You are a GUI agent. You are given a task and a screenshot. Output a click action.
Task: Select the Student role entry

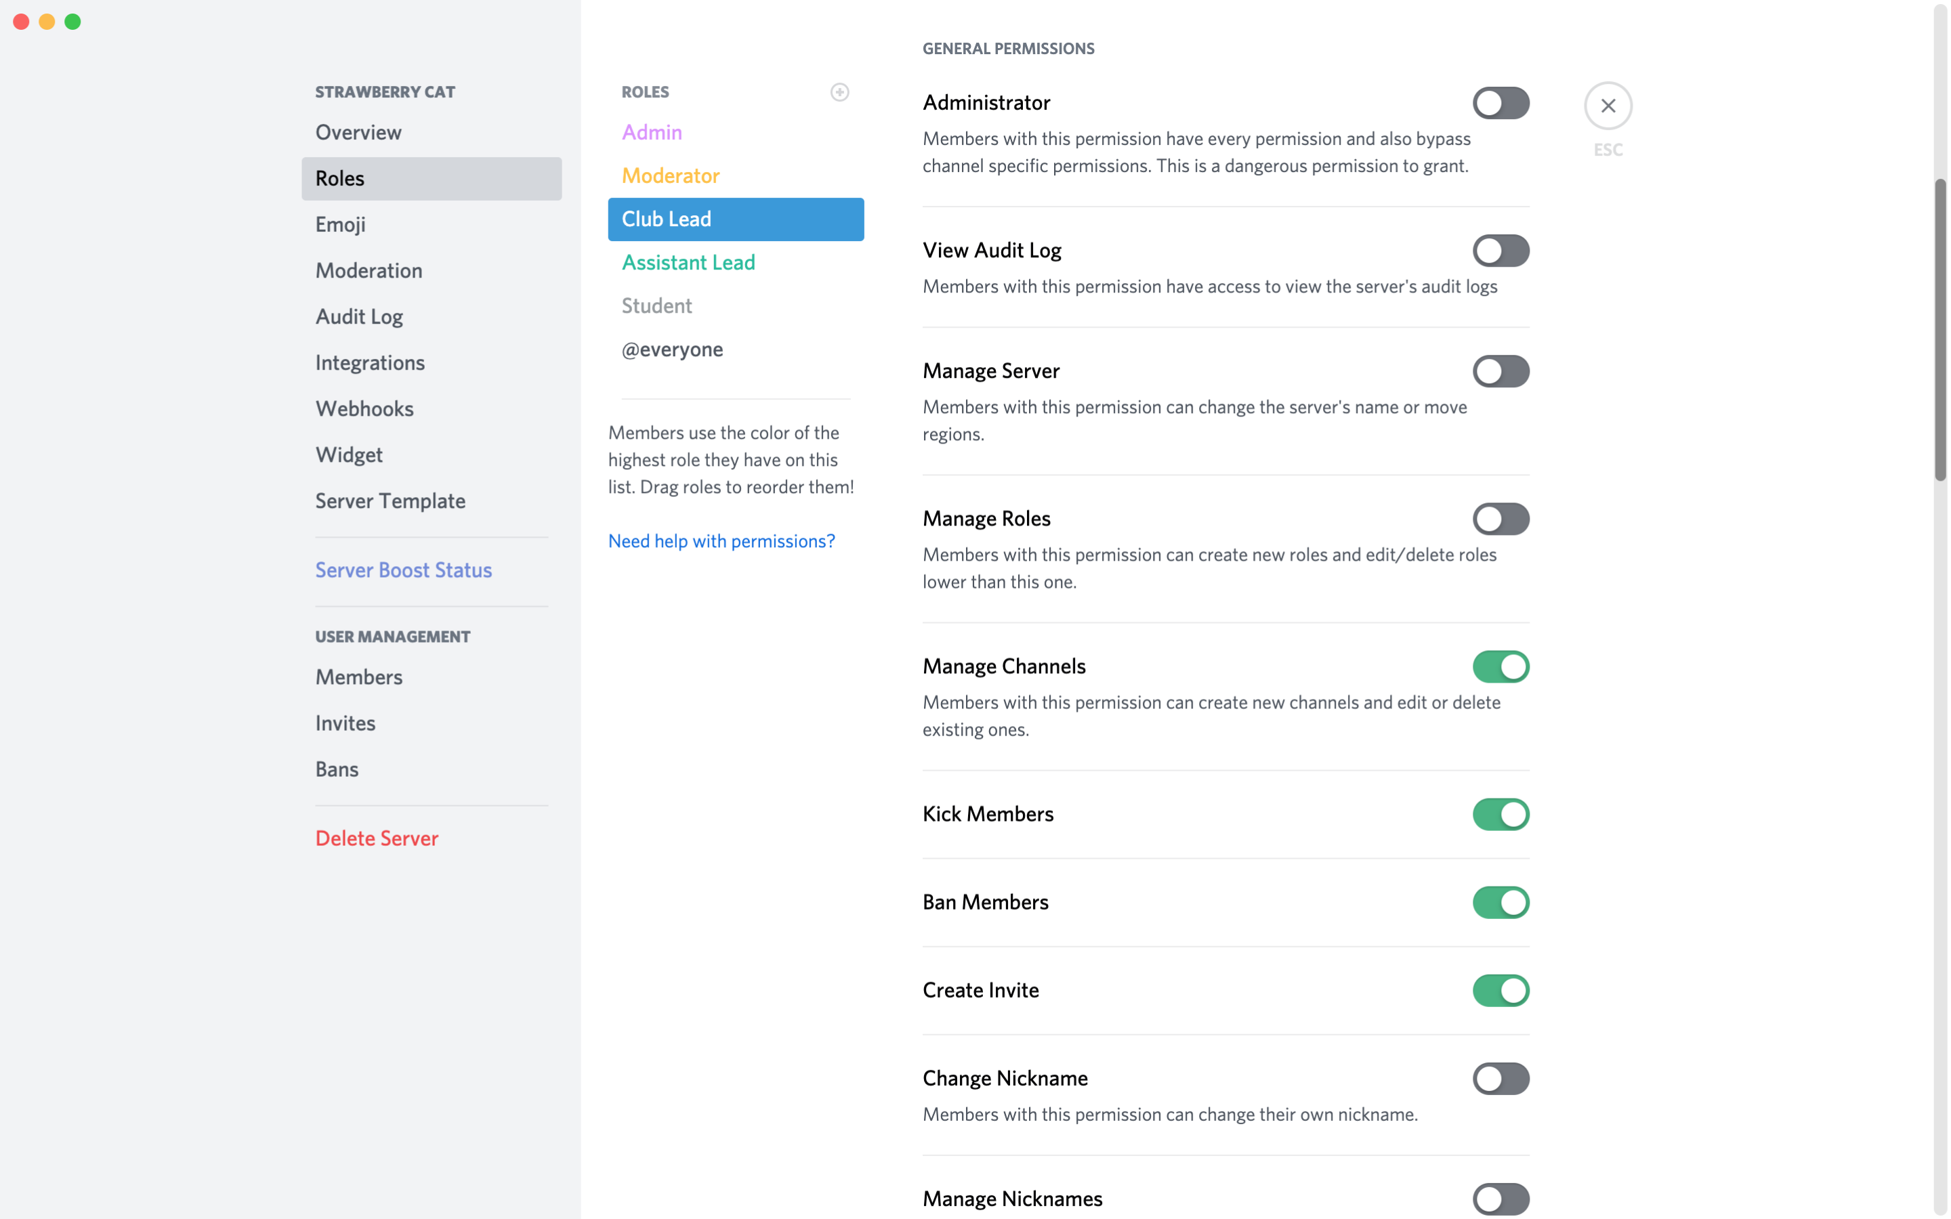click(656, 305)
